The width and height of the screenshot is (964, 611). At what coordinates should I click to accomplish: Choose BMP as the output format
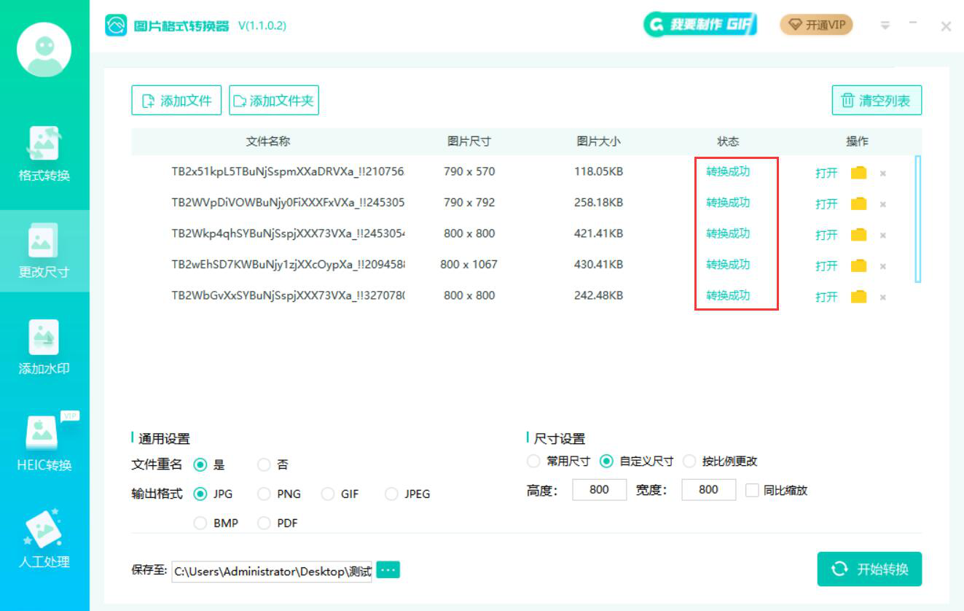click(x=200, y=523)
